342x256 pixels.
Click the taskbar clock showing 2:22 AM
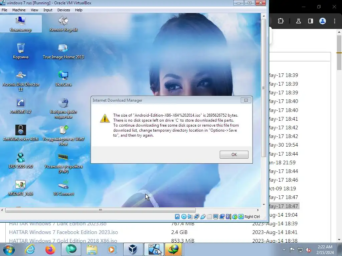(325, 250)
